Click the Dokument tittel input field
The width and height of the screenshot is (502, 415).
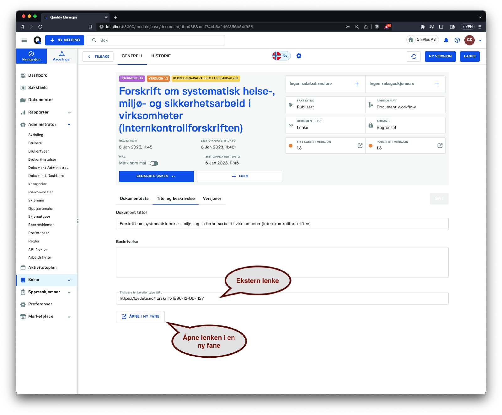click(282, 224)
